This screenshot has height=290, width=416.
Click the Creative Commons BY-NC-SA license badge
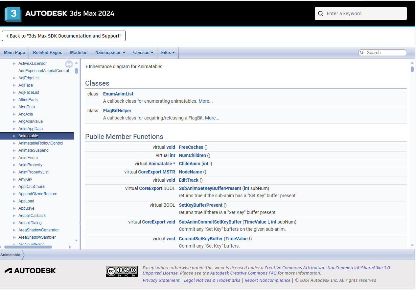coord(122,271)
